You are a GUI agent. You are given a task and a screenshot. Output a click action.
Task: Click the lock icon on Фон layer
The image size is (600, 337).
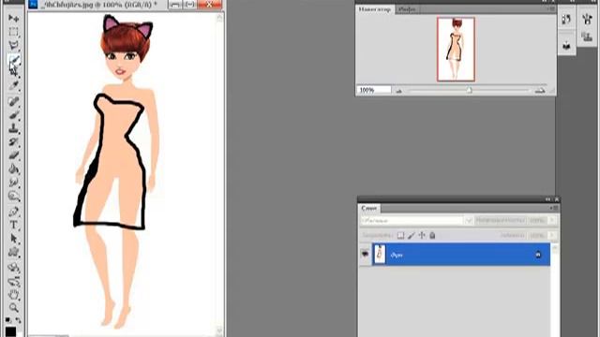[538, 255]
